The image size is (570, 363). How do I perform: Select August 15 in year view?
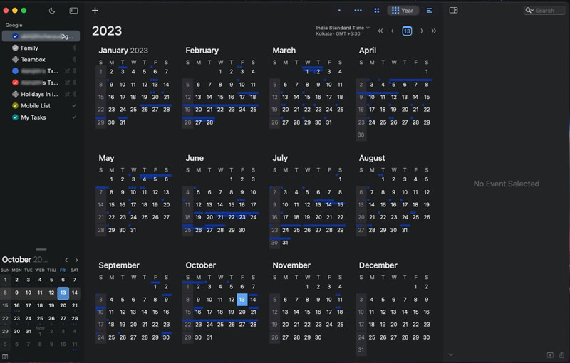pos(383,205)
